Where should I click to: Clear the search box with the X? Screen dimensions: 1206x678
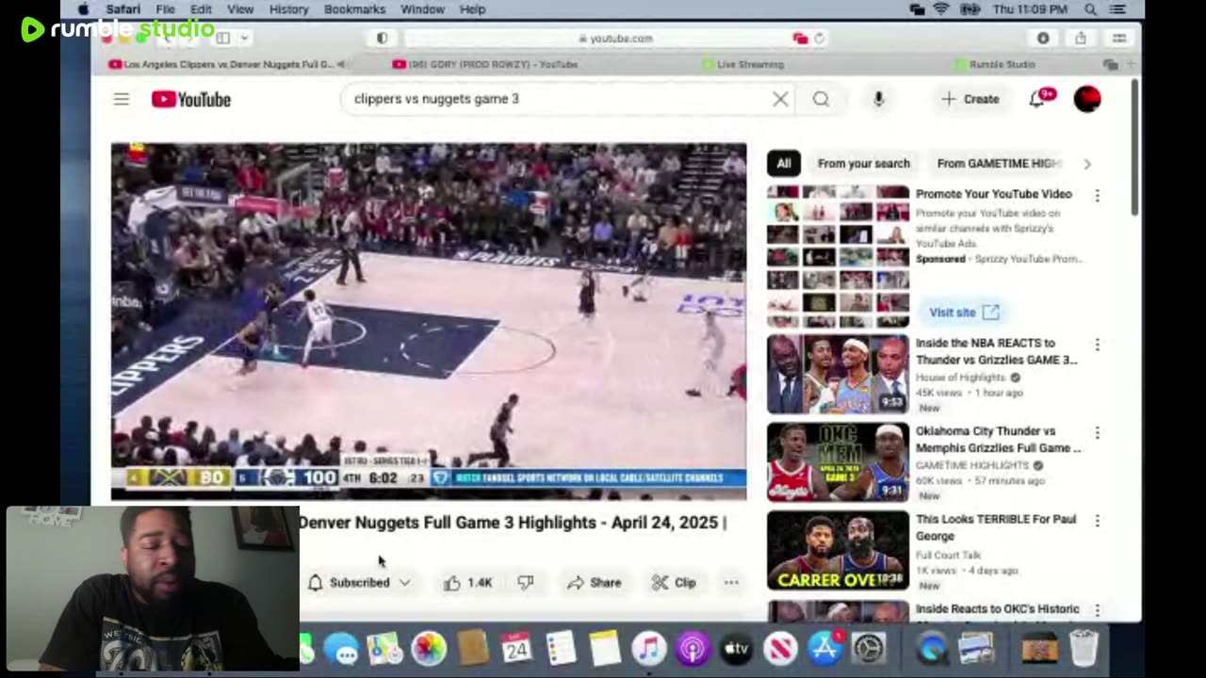pyautogui.click(x=780, y=99)
